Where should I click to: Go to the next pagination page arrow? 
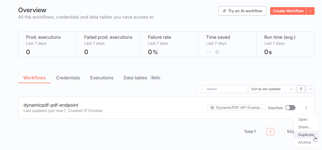click(x=279, y=132)
